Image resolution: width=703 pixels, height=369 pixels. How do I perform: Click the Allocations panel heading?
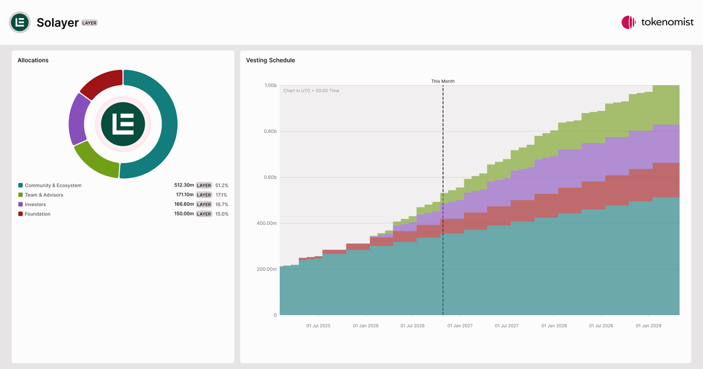pos(33,60)
